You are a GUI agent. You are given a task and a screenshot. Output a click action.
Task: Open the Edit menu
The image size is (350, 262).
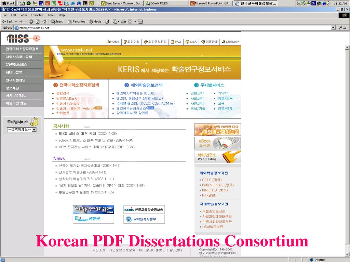pos(14,15)
